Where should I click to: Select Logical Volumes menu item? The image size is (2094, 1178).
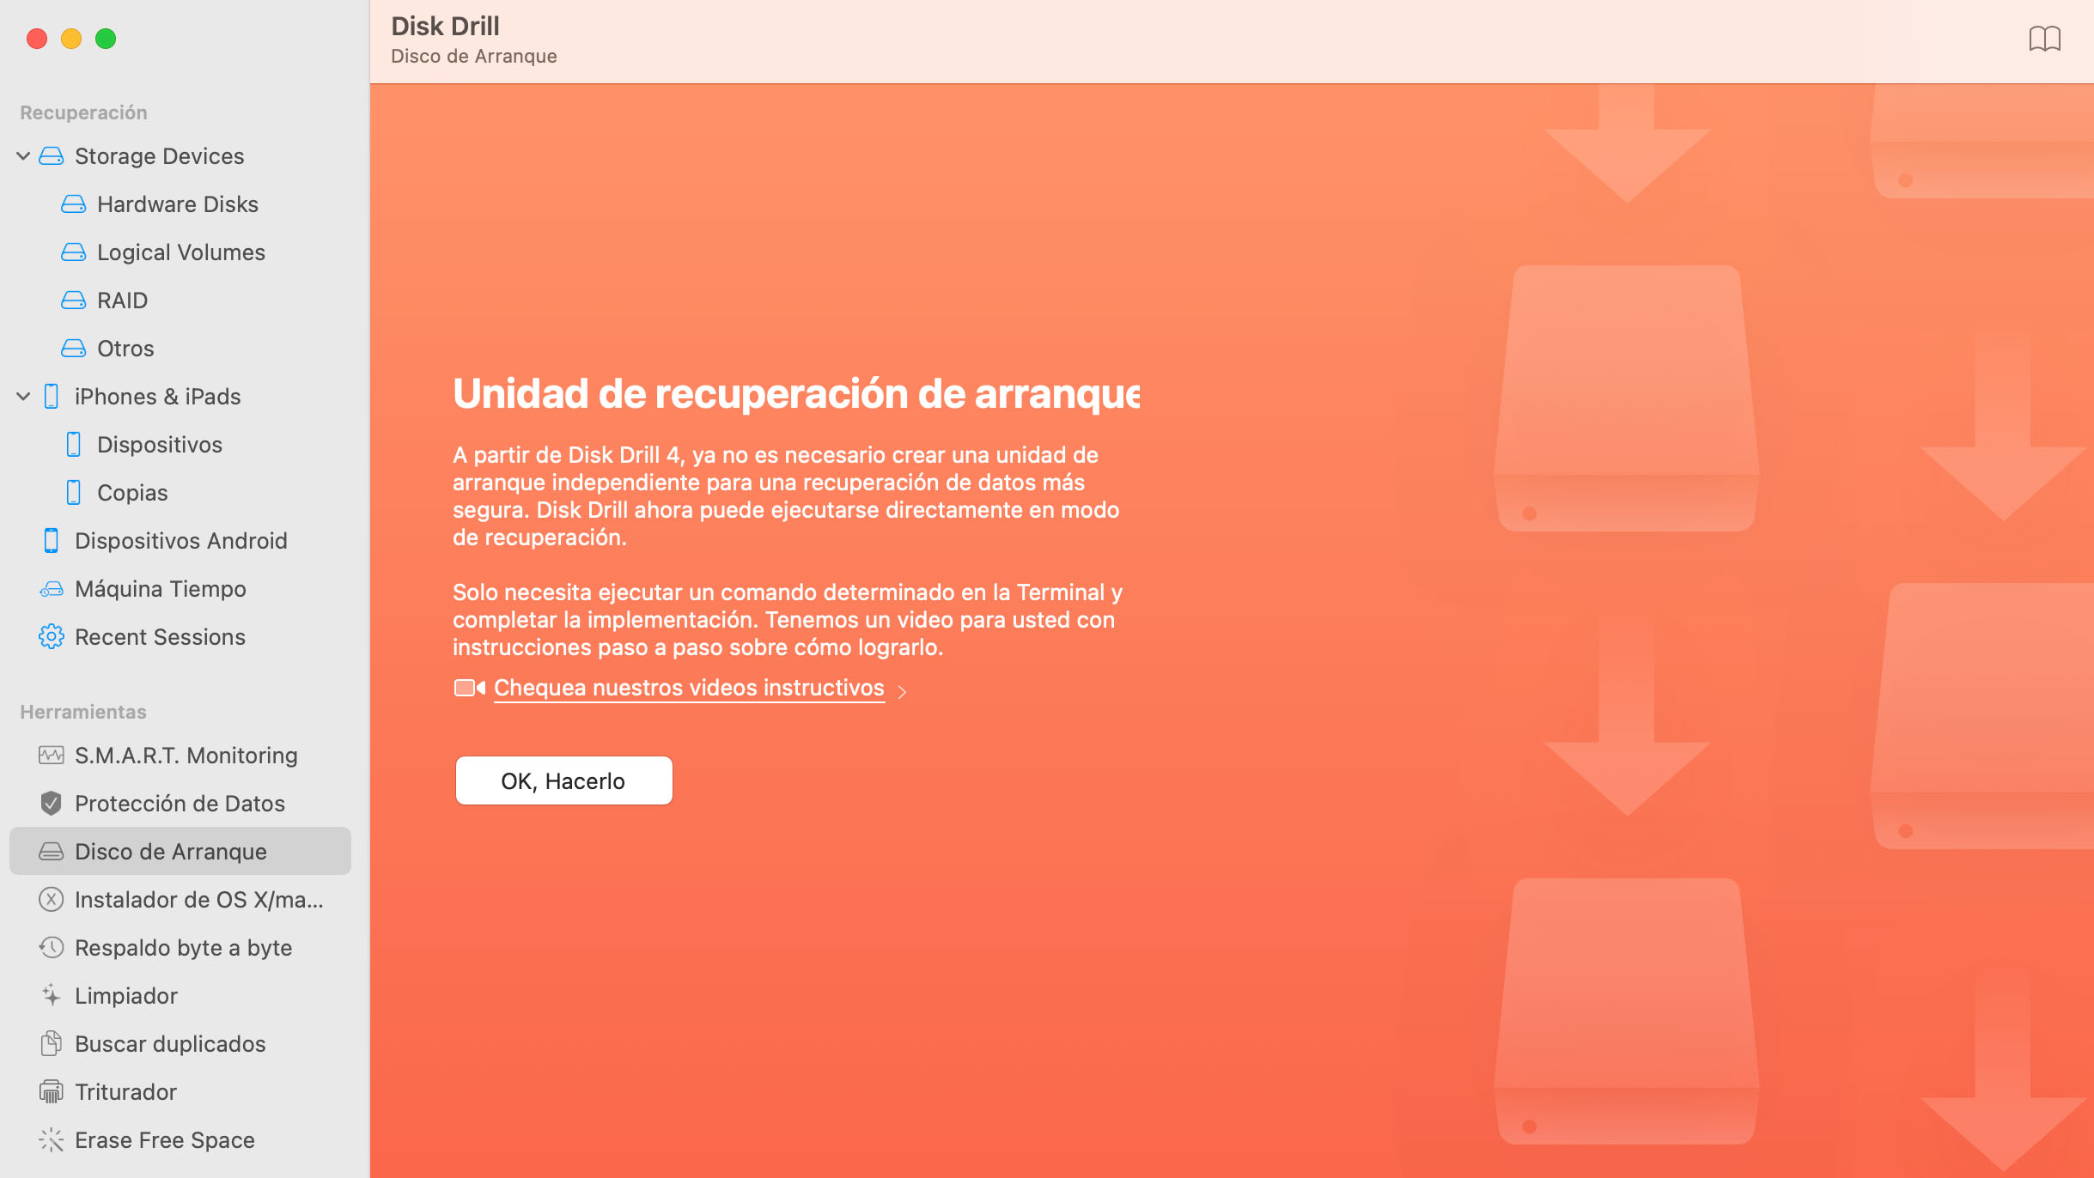180,252
